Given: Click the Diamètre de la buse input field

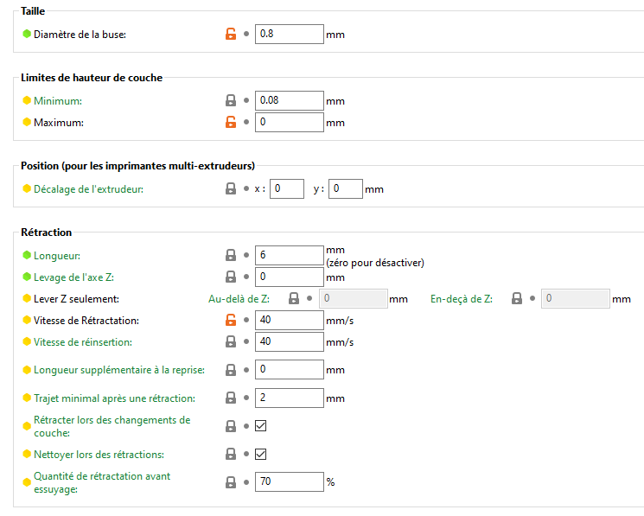Looking at the screenshot, I should [x=289, y=35].
